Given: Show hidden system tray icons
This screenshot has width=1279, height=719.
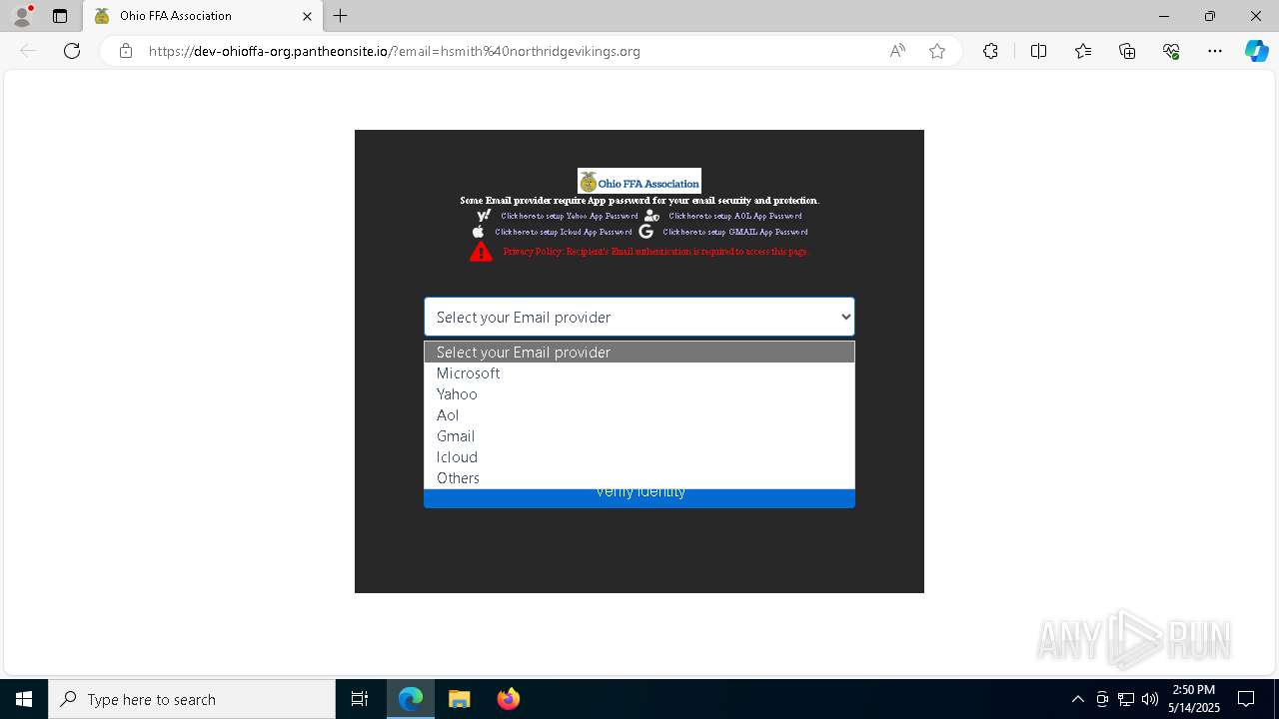Looking at the screenshot, I should 1077,699.
